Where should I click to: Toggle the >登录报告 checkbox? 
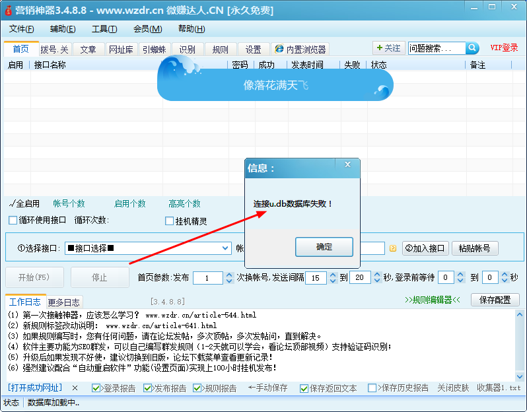coord(96,388)
